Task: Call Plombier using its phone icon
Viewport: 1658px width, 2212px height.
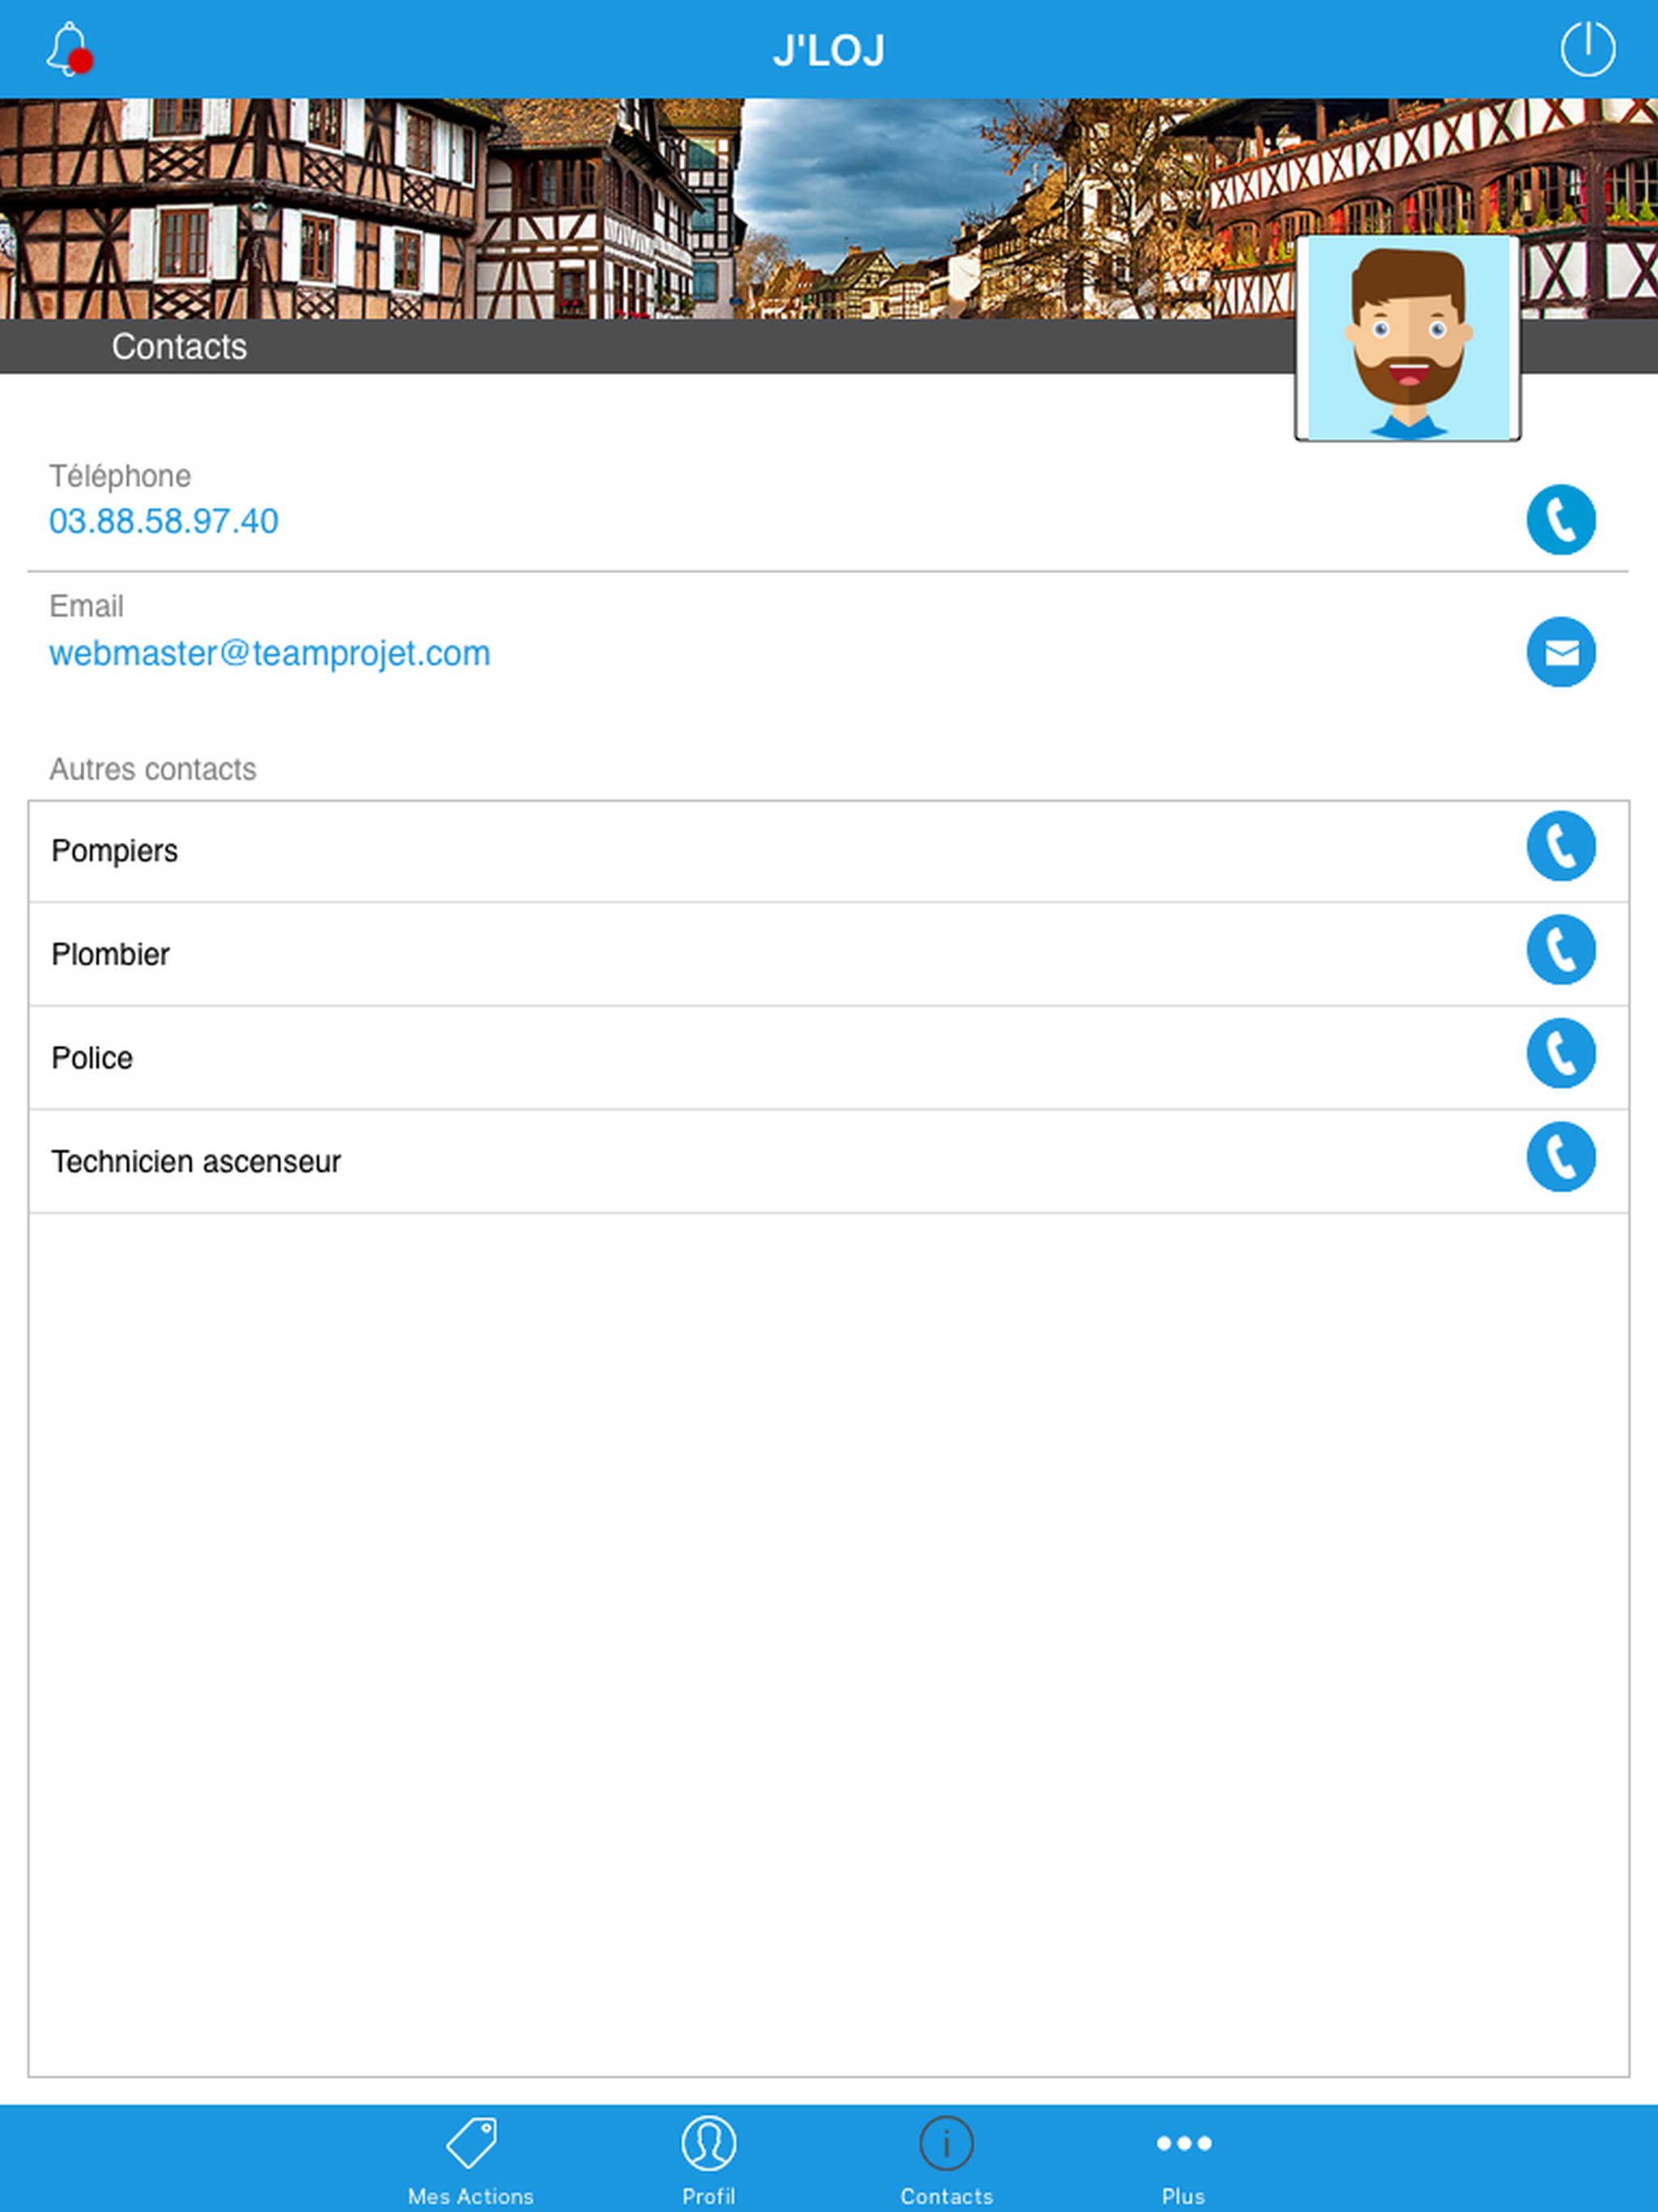Action: coord(1560,950)
